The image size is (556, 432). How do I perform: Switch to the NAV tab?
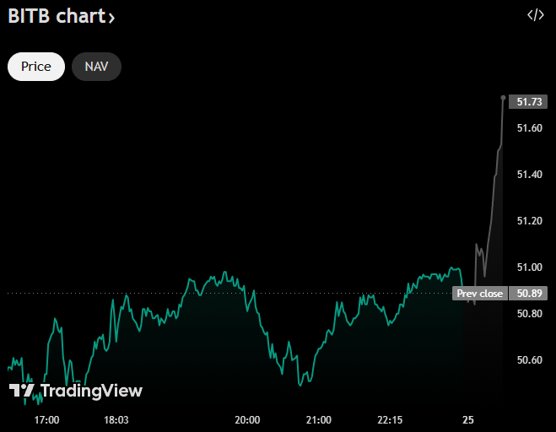[x=96, y=67]
